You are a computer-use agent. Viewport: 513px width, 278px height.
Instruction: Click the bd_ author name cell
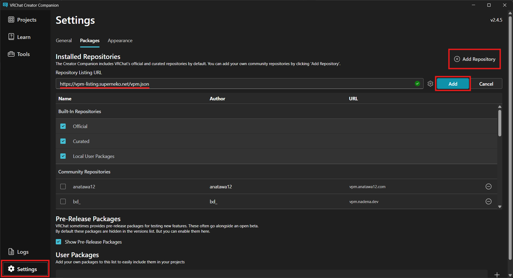pyautogui.click(x=213, y=202)
